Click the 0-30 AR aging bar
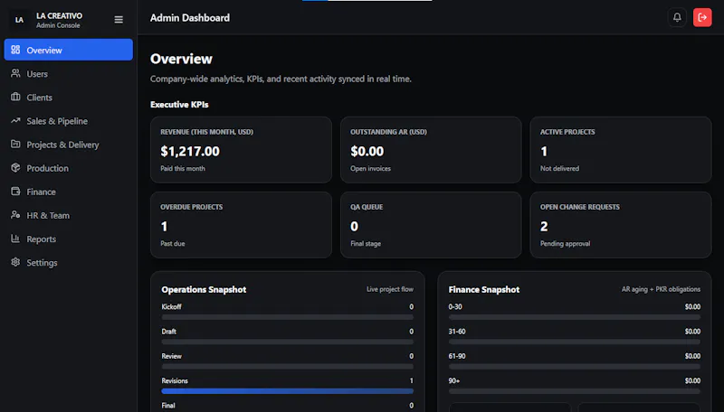The width and height of the screenshot is (724, 412). click(575, 317)
